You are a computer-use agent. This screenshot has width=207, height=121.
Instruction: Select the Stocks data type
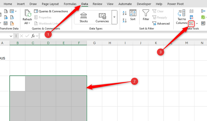(x=84, y=17)
